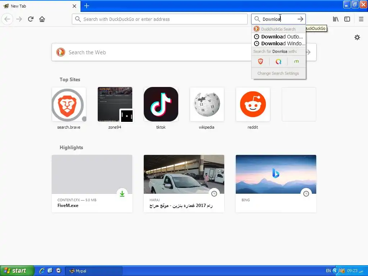Image resolution: width=368 pixels, height=276 pixels.
Task: Reload the current page
Action: point(31,19)
